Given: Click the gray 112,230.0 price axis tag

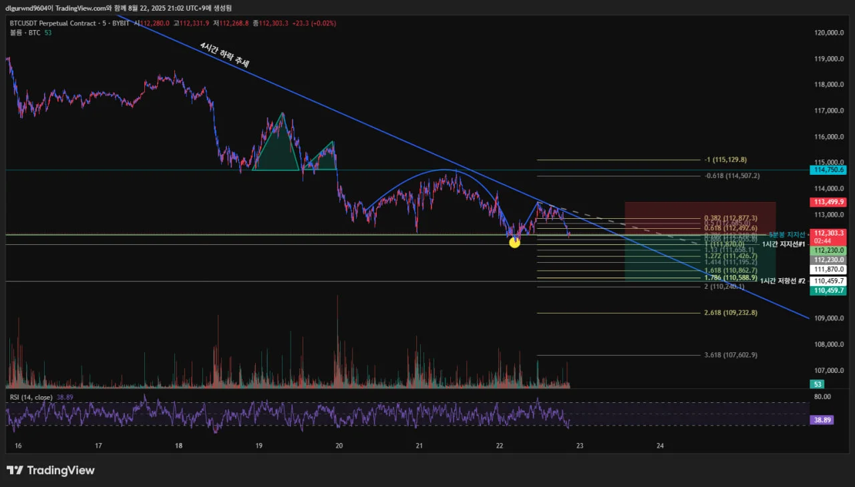Looking at the screenshot, I should coord(828,260).
